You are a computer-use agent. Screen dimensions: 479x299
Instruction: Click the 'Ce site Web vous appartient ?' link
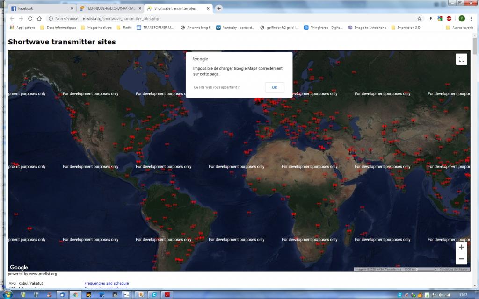point(217,87)
